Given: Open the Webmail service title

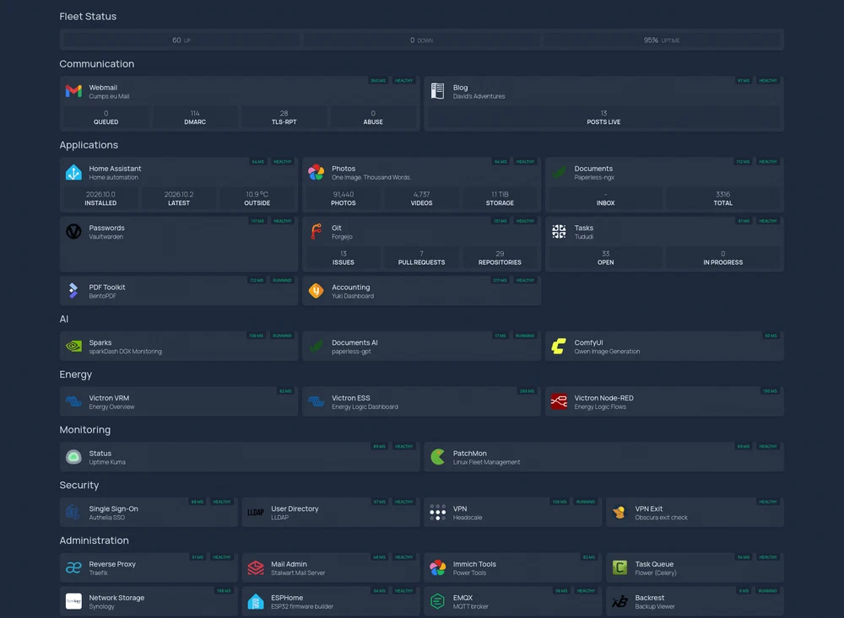Looking at the screenshot, I should point(103,87).
